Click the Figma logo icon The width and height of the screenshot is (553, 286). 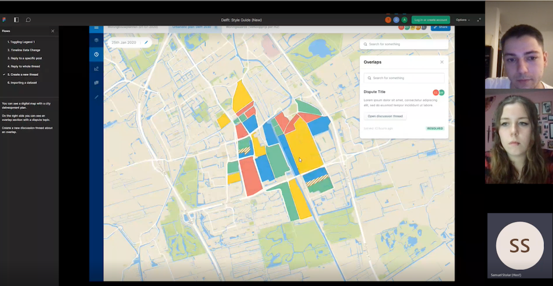pos(4,20)
